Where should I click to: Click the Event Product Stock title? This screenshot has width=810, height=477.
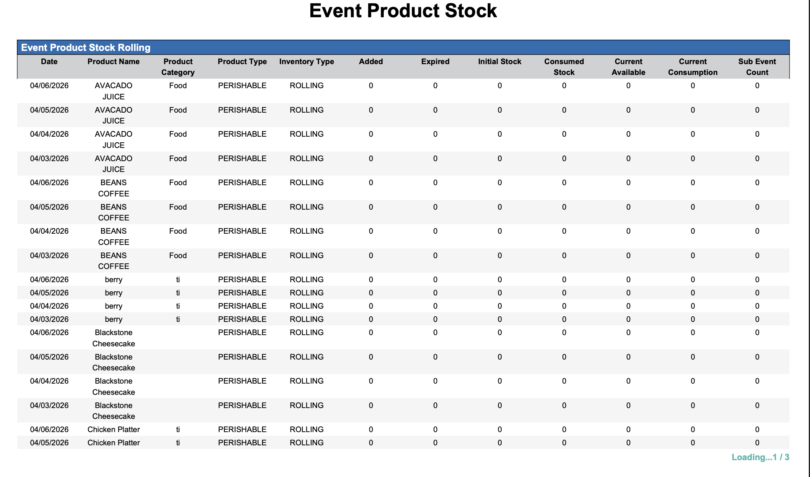(403, 11)
